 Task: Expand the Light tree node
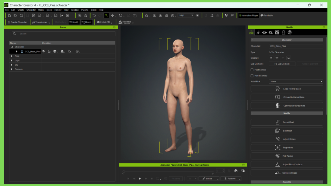(12, 60)
